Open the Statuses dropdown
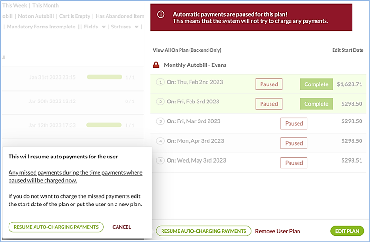The image size is (370, 242). [125, 27]
